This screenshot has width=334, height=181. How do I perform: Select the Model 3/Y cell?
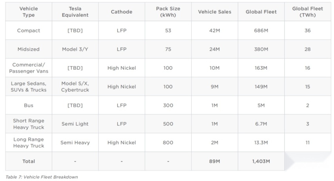click(75, 49)
